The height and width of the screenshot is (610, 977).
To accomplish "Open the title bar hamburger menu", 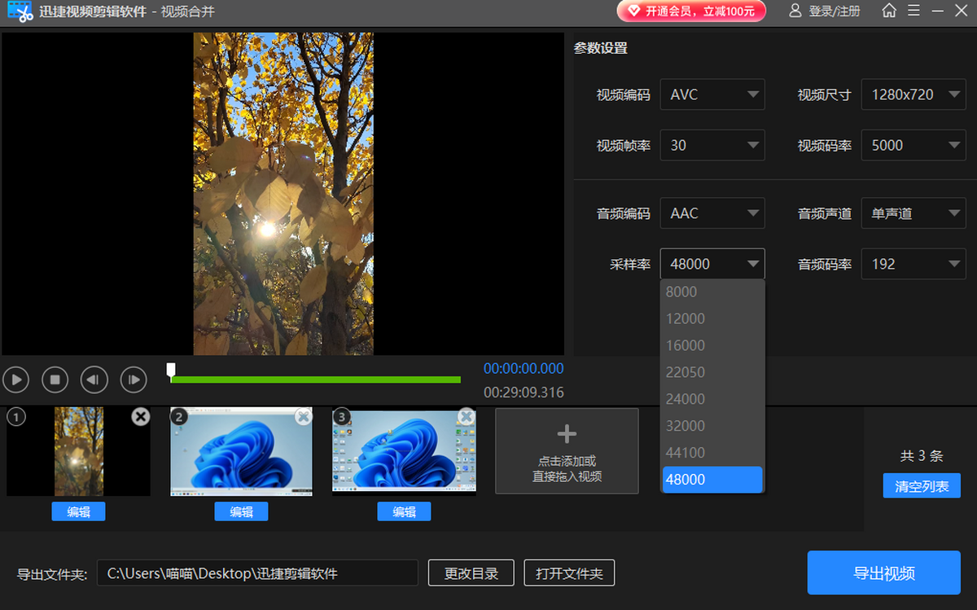I will (913, 11).
